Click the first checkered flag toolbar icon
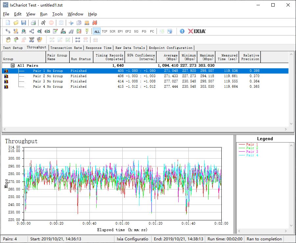The image size is (296, 243). click(8, 40)
